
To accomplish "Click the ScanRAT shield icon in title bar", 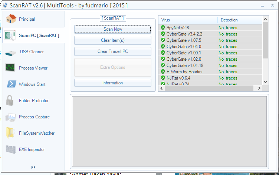I will tap(5, 5).
